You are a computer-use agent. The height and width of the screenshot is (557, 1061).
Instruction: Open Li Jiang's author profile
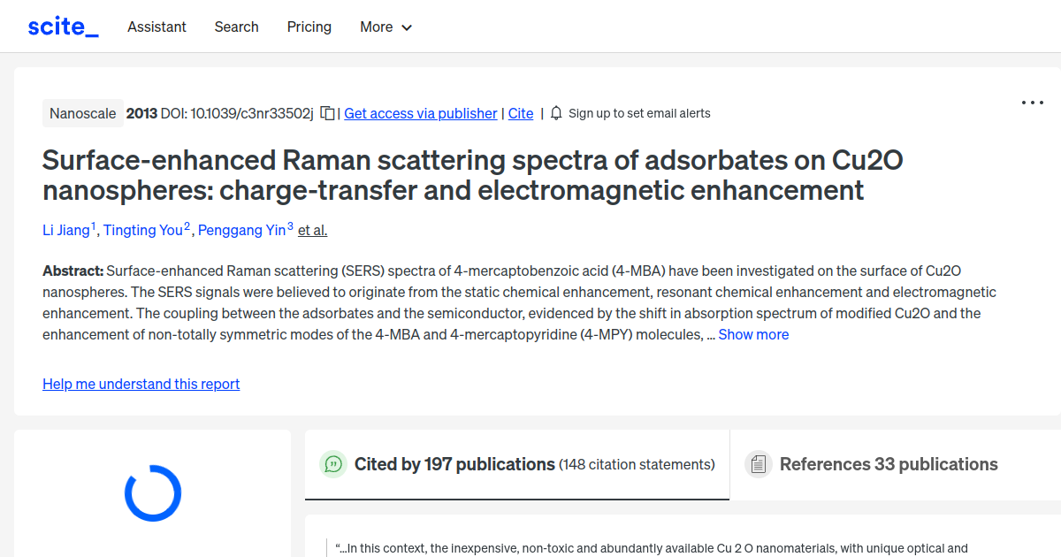66,230
